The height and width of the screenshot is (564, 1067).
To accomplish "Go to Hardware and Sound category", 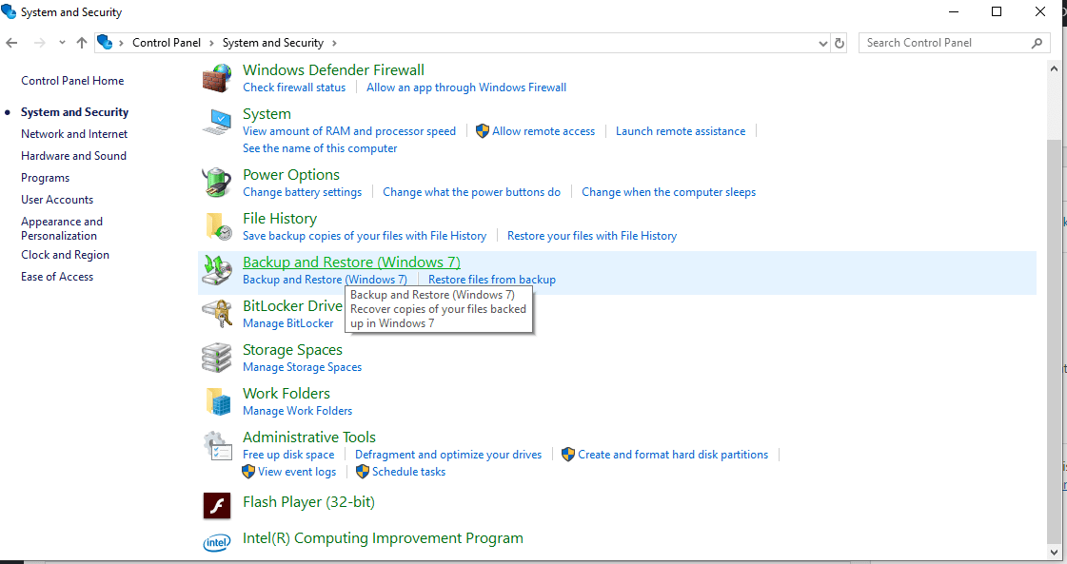I will pyautogui.click(x=73, y=156).
